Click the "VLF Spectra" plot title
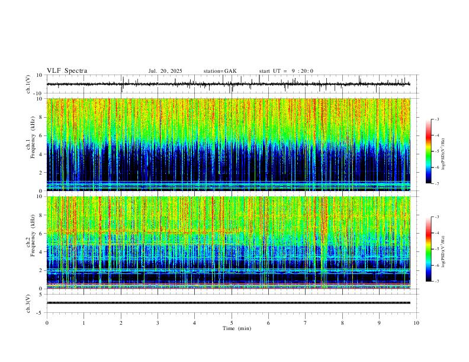469x362 pixels. pos(67,71)
